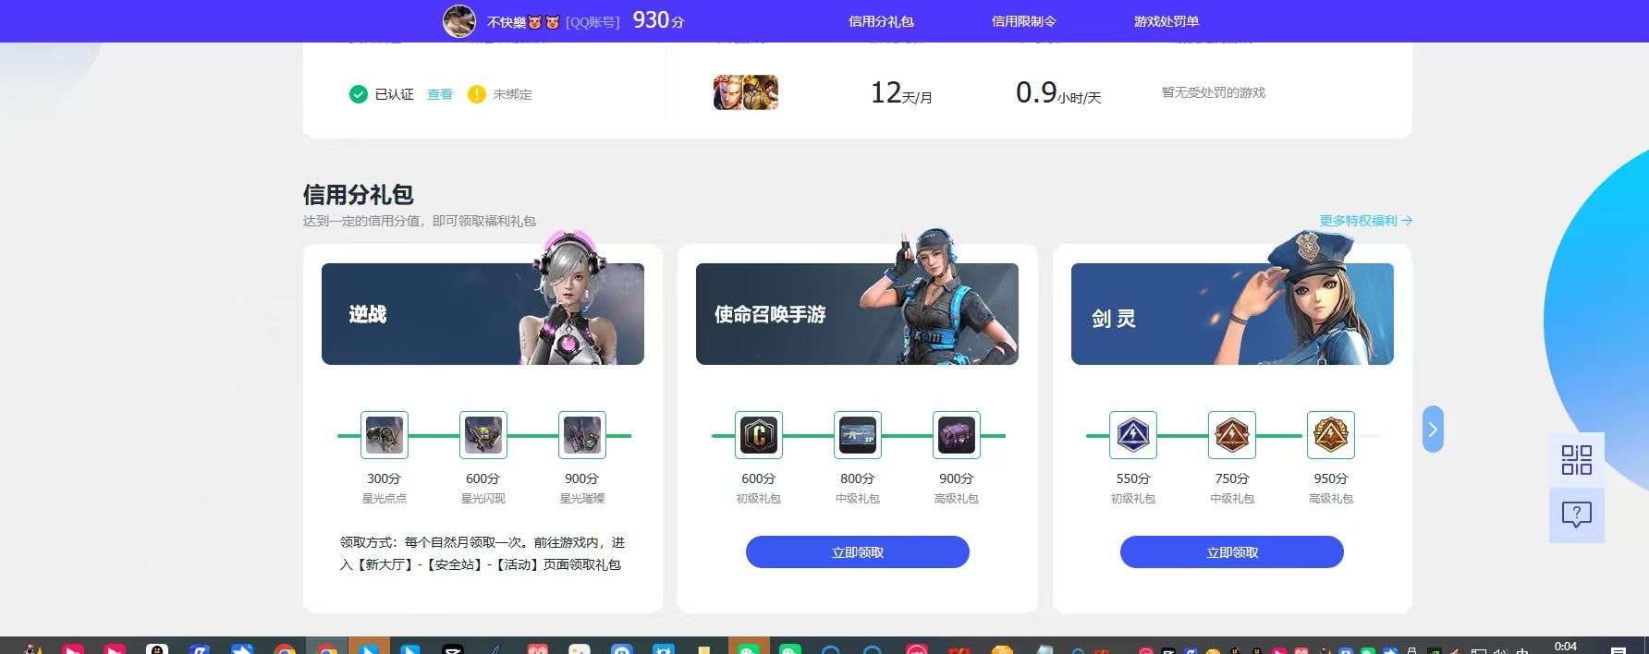The height and width of the screenshot is (654, 1649).
Task: Click the 信用分礼包 section heading
Action: 359,194
